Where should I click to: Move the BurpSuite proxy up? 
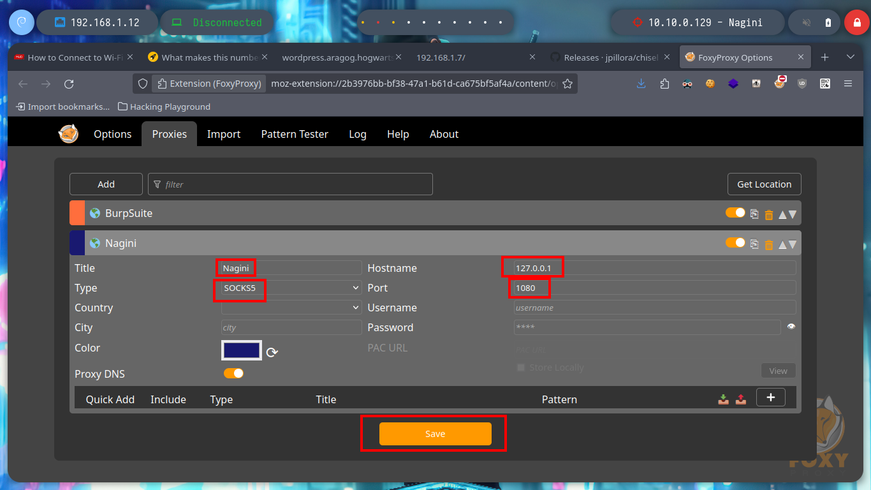pos(782,214)
